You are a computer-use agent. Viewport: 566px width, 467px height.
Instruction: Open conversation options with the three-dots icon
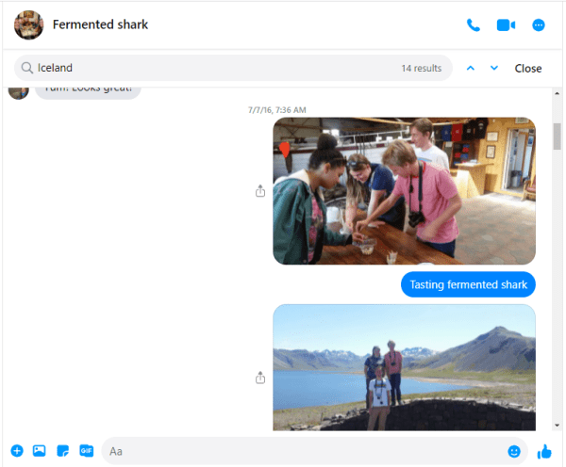tap(539, 25)
